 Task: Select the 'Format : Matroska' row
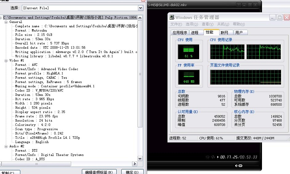tap(31, 31)
